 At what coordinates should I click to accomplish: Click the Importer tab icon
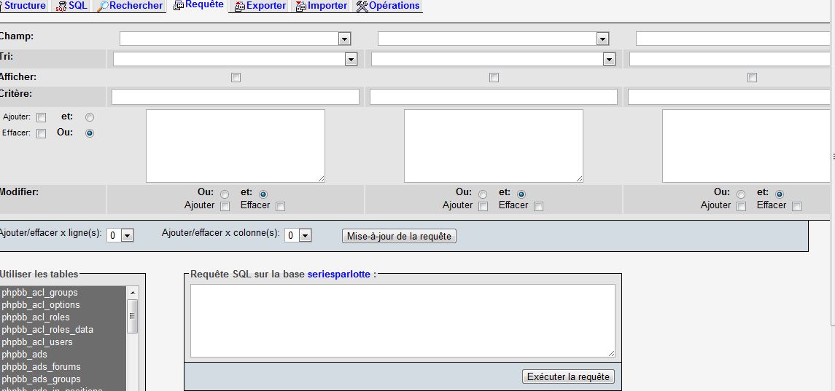coord(300,6)
